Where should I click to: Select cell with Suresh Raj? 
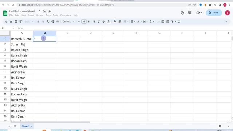(22, 44)
